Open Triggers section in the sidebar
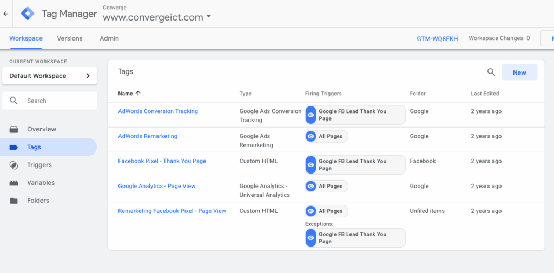This screenshot has height=273, width=554. coord(39,165)
